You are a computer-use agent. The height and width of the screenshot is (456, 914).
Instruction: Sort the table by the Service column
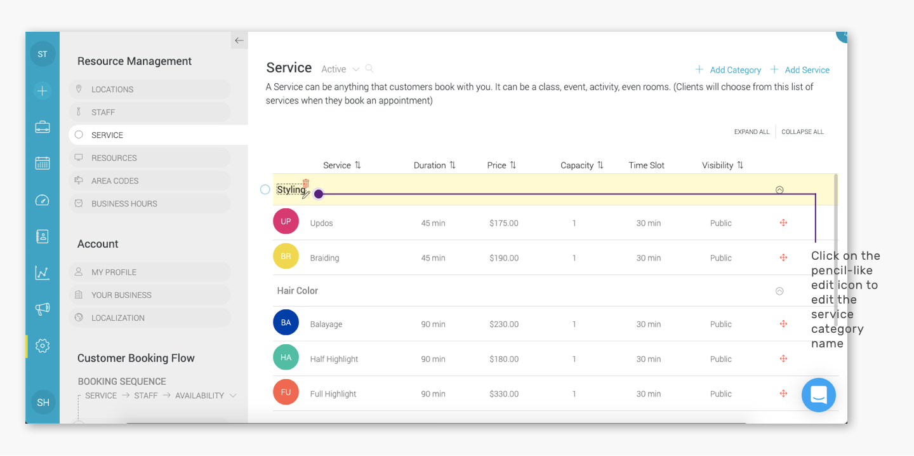coord(342,165)
